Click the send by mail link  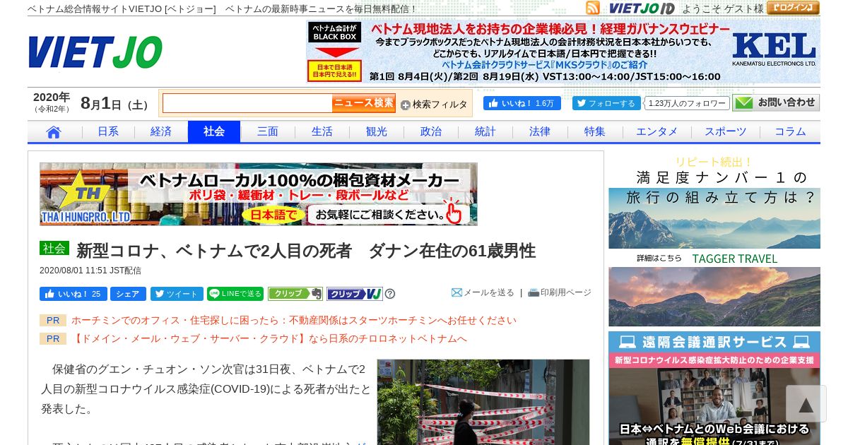[483, 292]
